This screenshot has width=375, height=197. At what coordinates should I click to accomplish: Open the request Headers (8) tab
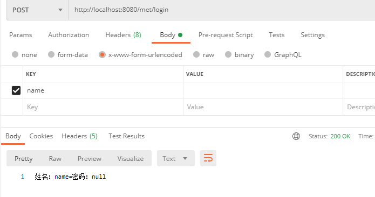(x=123, y=35)
